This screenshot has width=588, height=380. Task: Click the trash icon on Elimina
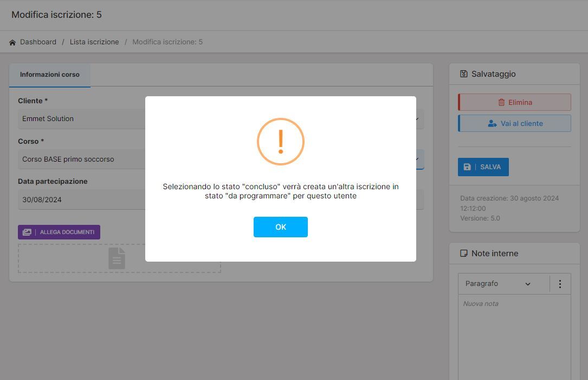[x=501, y=103]
